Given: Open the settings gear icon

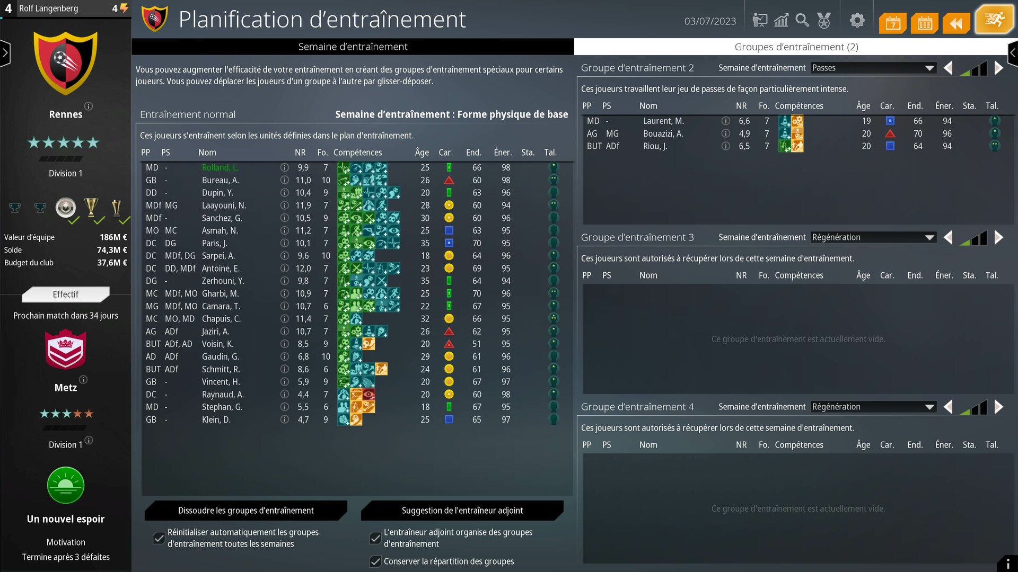Looking at the screenshot, I should pos(857,21).
